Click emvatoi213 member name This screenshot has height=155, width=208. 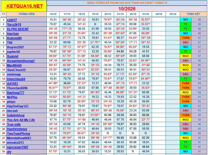[15, 142]
